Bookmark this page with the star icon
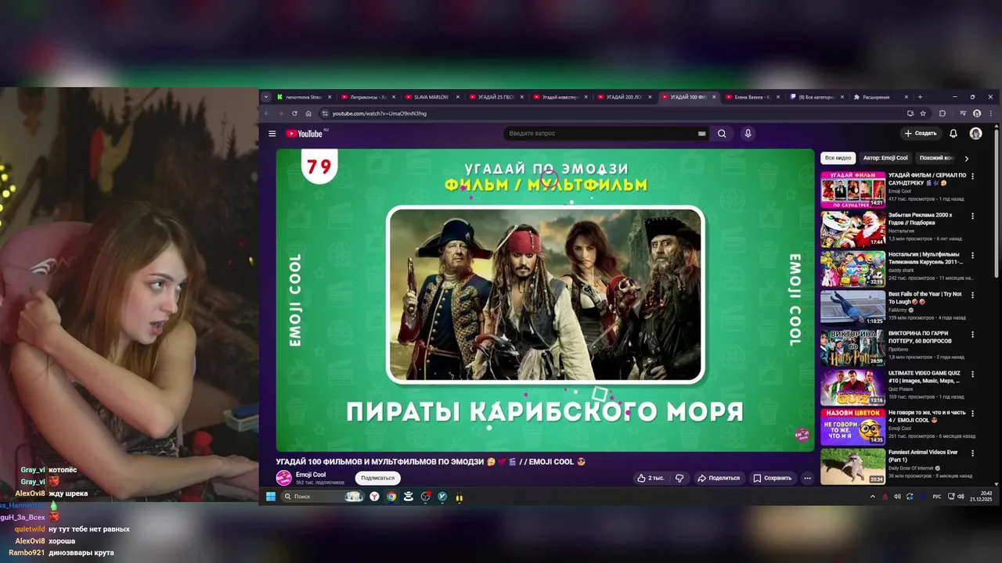This screenshot has width=1002, height=563. click(923, 113)
